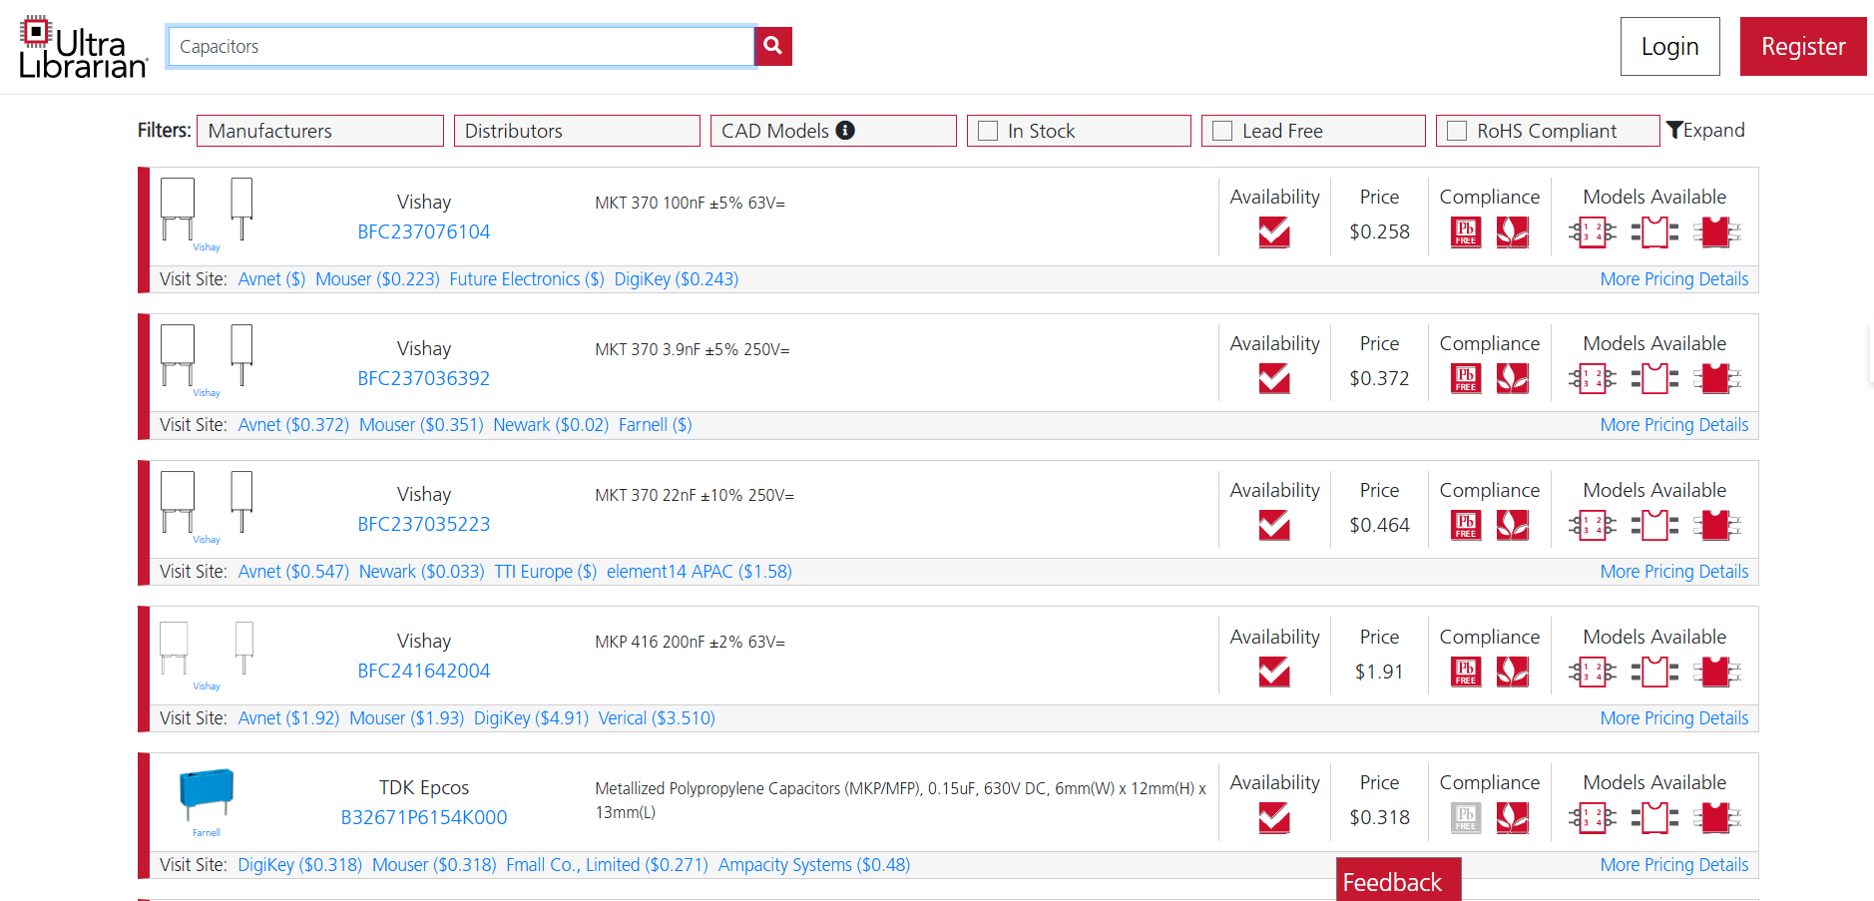Click the BFC237076104 component outline thumbnail

207,210
